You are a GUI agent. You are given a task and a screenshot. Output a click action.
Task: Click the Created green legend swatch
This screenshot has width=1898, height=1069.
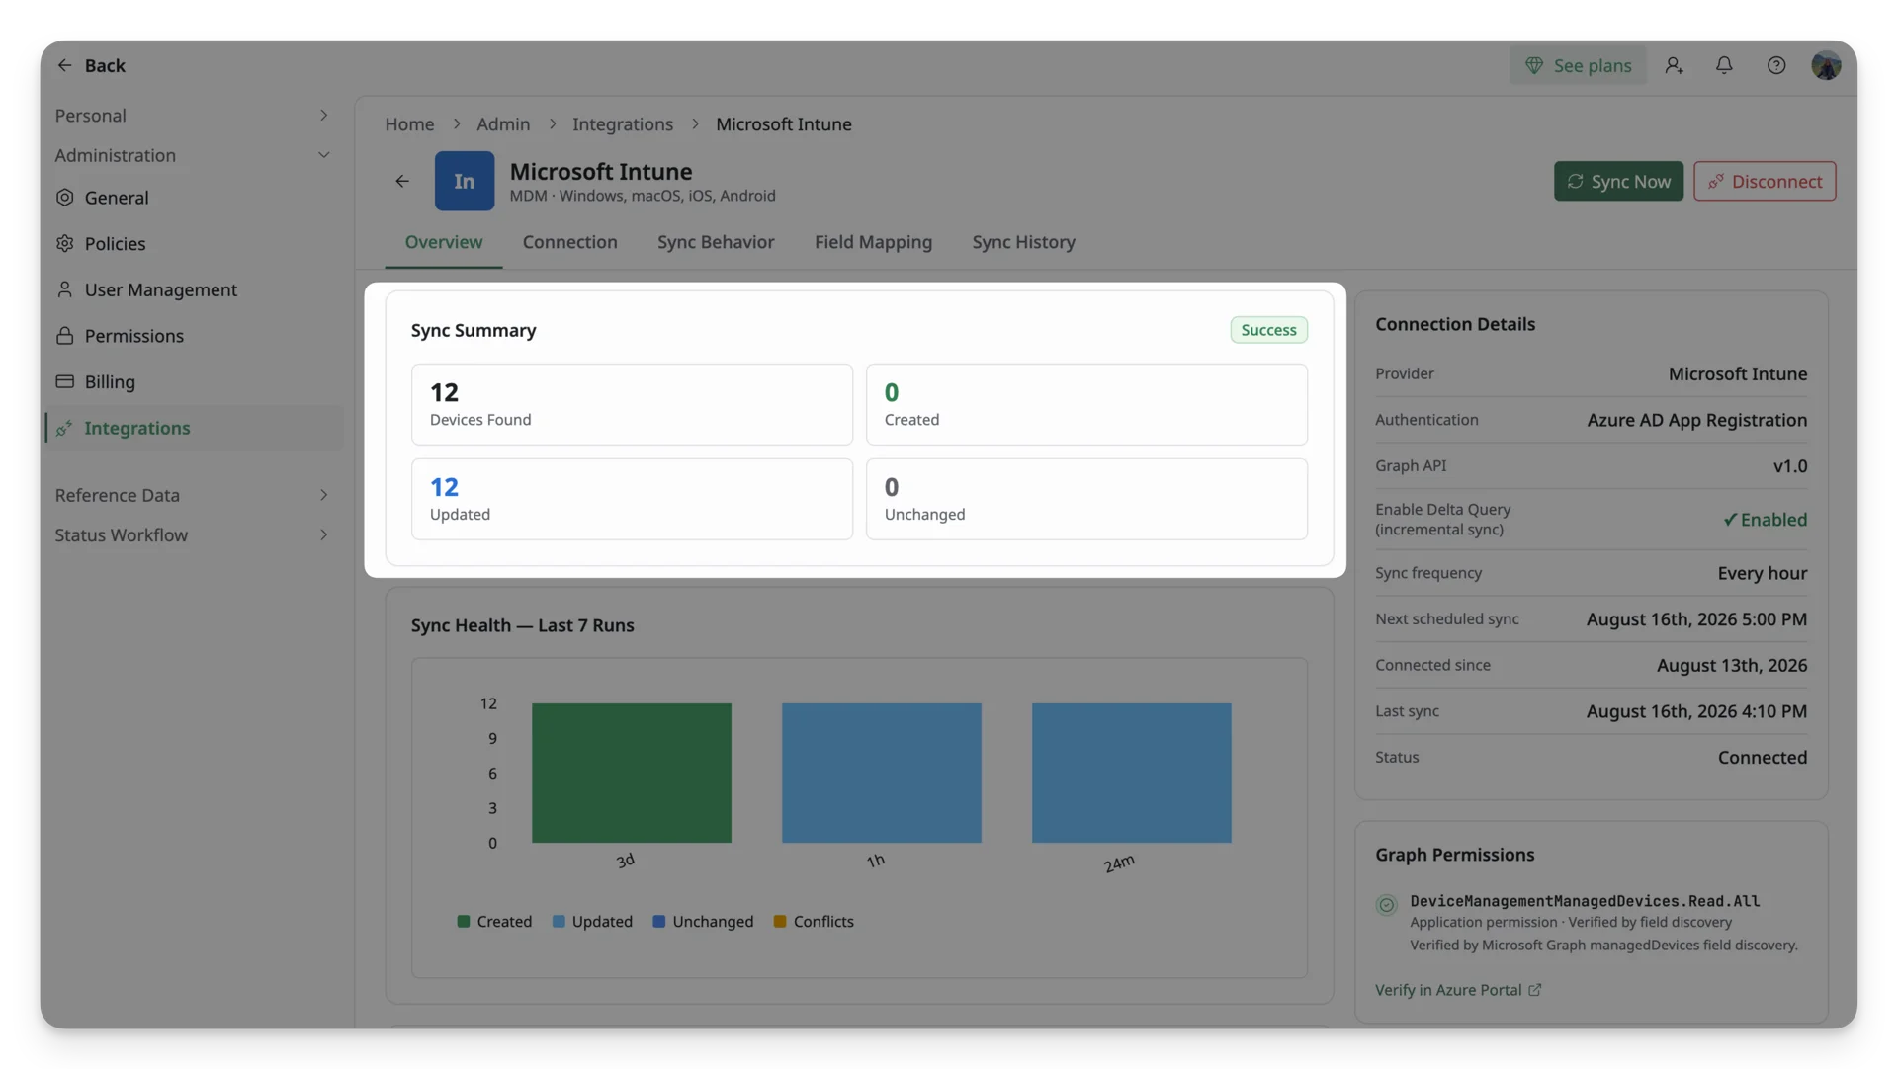pyautogui.click(x=464, y=921)
